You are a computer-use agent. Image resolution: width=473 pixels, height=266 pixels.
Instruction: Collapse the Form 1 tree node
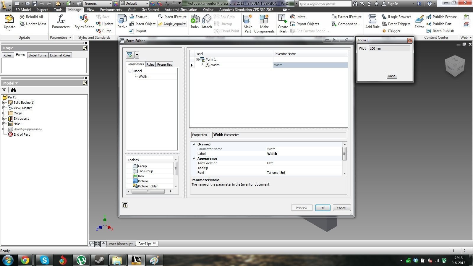[x=197, y=59]
